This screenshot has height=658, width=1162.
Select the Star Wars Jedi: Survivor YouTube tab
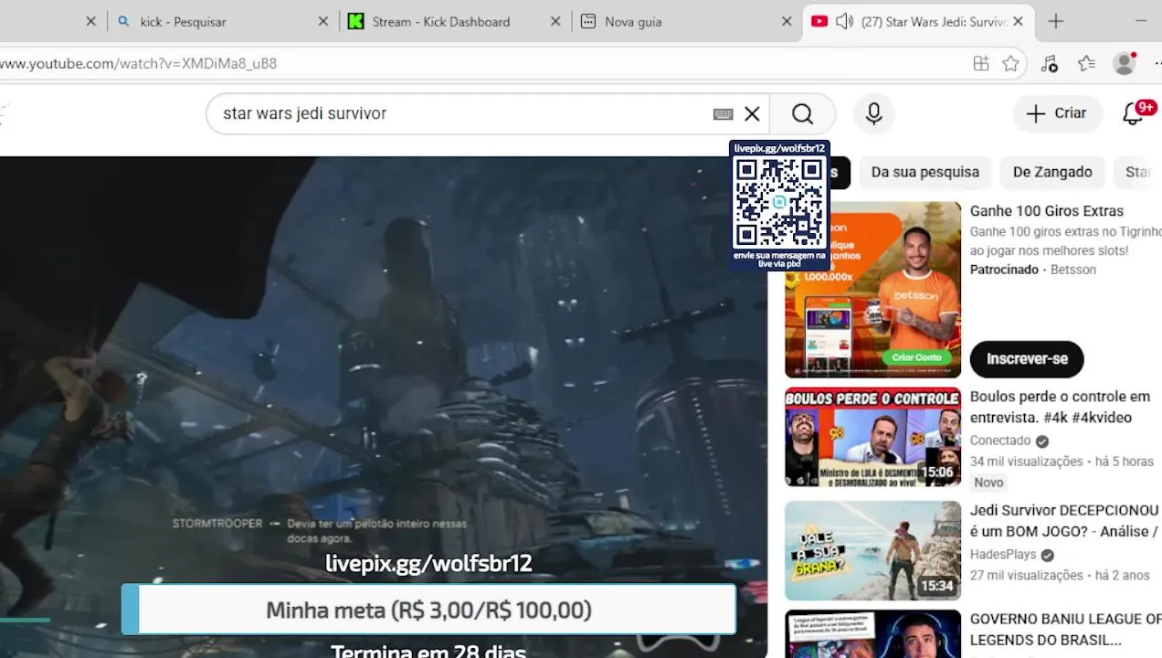coord(918,21)
